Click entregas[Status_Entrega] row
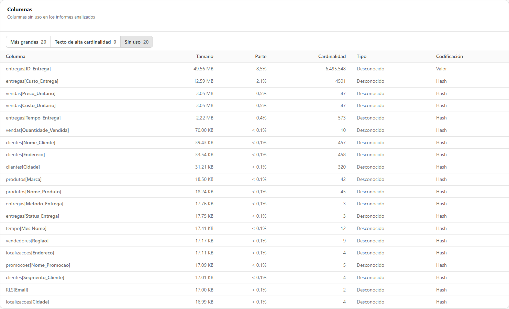This screenshot has height=309, width=509. point(254,216)
